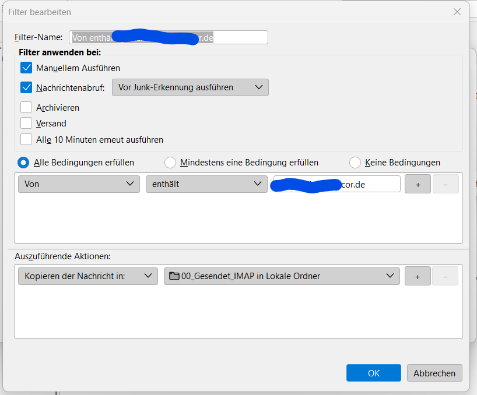
Task: Enable the Versand checkbox
Action: [26, 123]
